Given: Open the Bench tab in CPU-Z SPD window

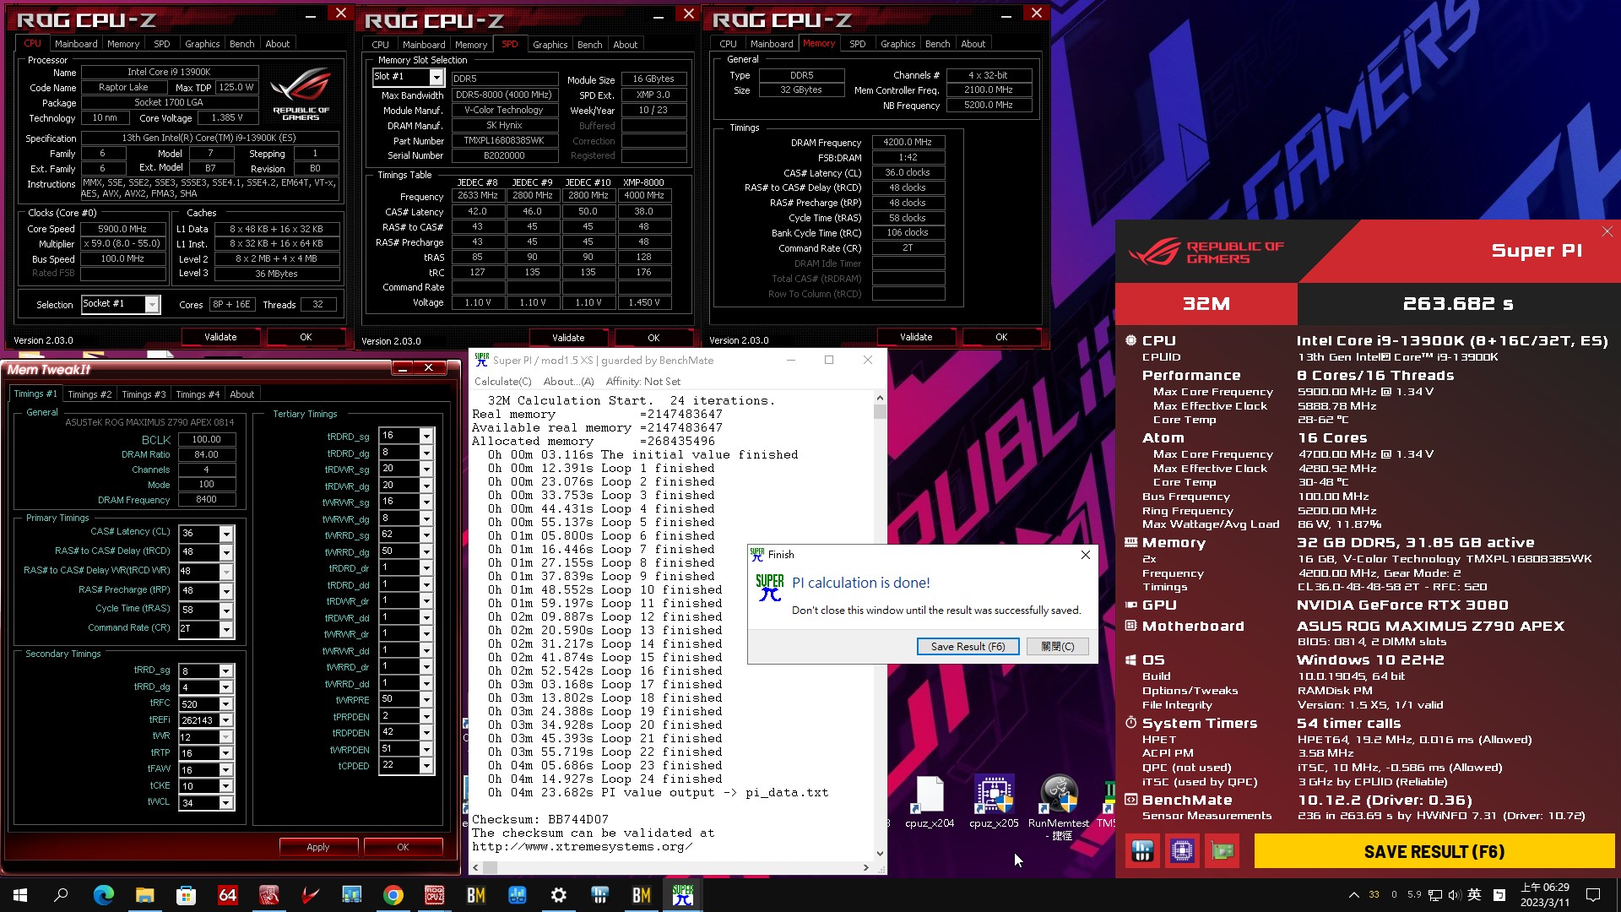Looking at the screenshot, I should [590, 45].
